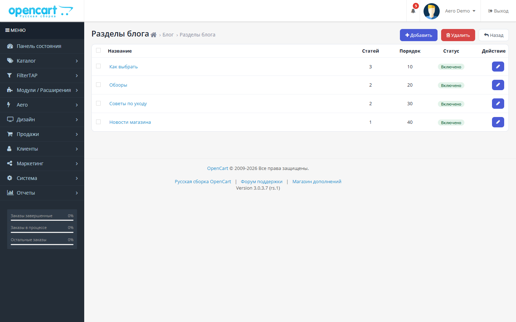Expand the FilterTAP menu chevron

coord(77,75)
